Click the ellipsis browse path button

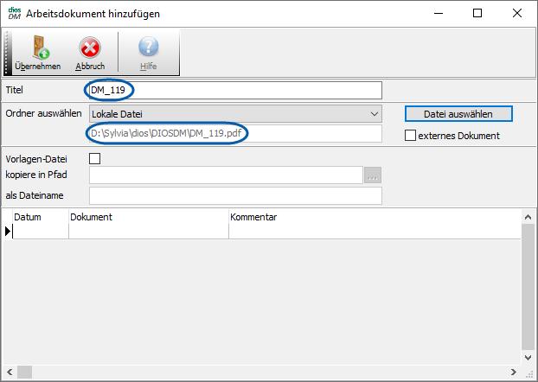pos(373,175)
